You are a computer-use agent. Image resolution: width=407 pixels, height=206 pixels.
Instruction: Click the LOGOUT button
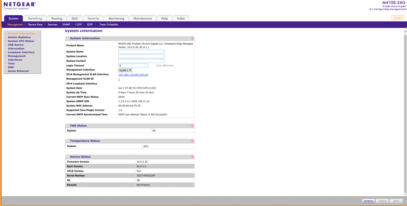click(397, 18)
